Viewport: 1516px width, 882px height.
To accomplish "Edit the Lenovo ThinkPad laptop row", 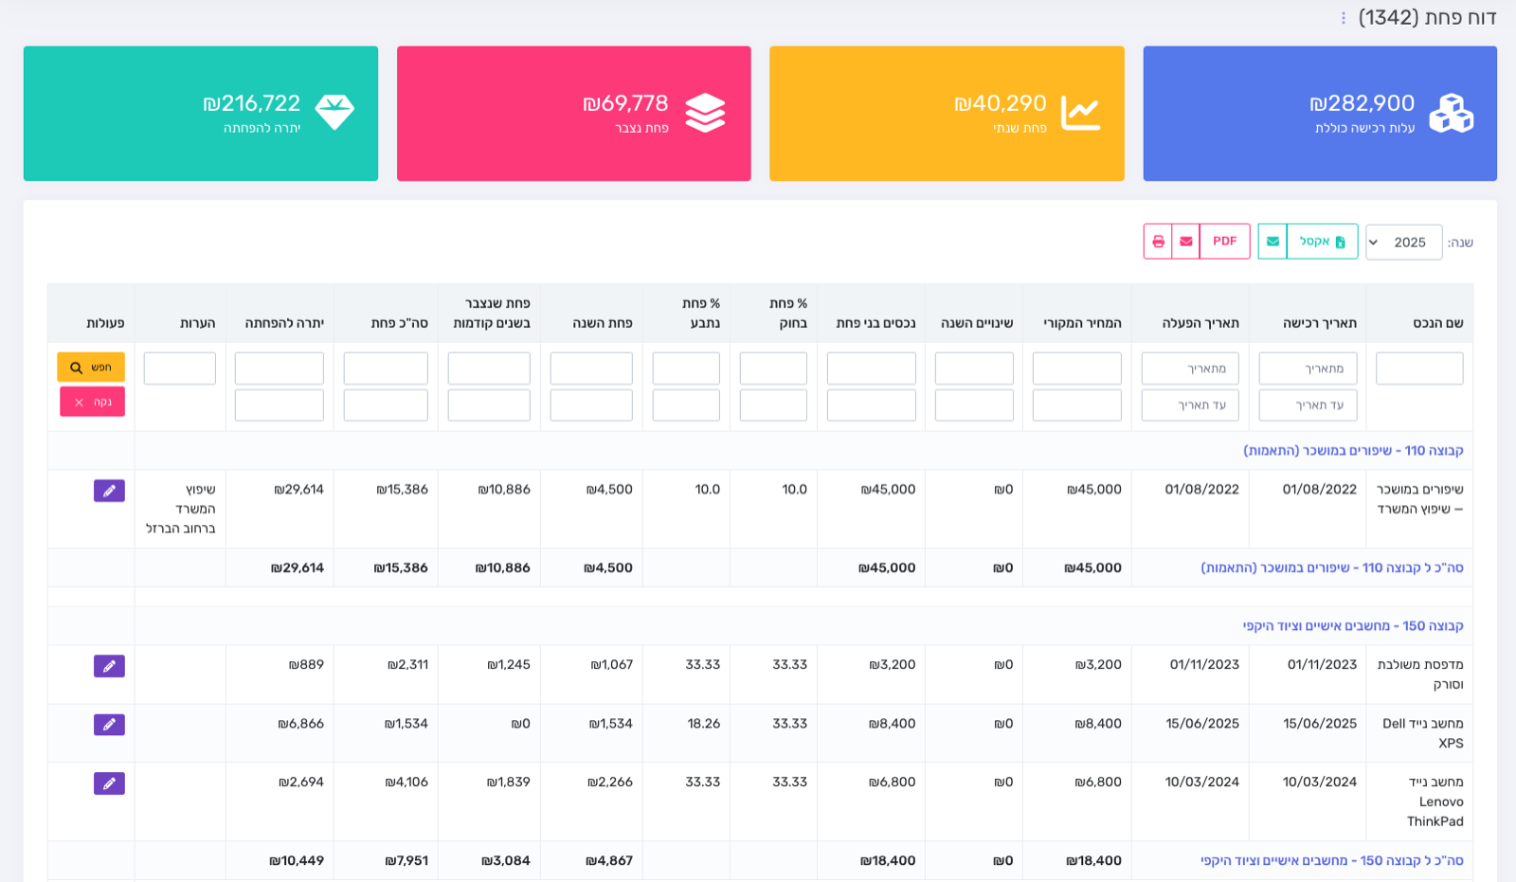I will (109, 783).
